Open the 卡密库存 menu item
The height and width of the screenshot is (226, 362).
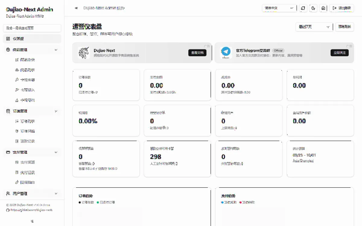35,80
